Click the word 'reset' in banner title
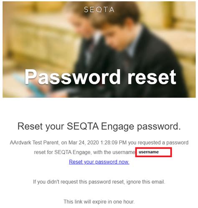Image resolution: width=198 pixels, height=208 pixels. pos(152,77)
